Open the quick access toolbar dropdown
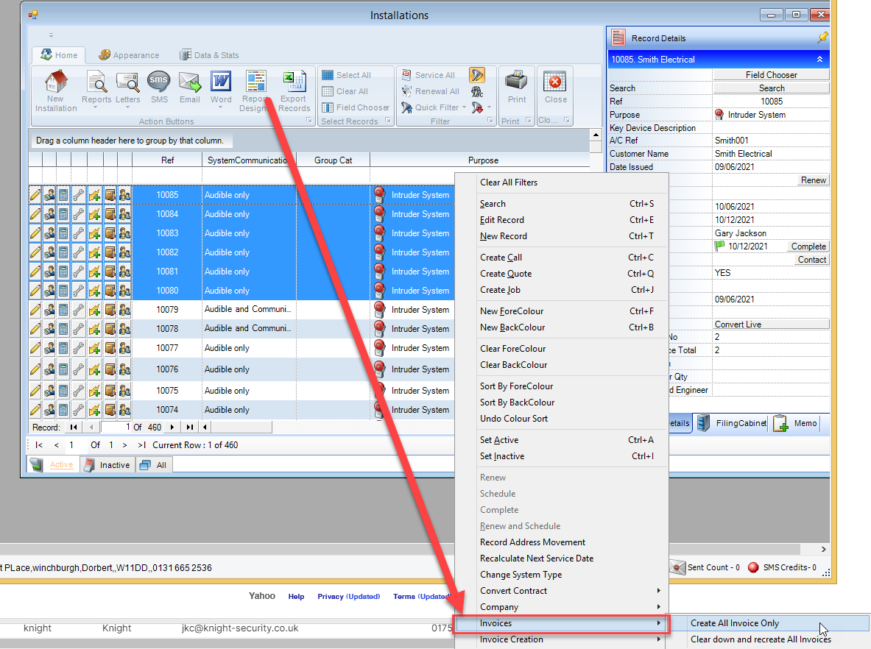The height and width of the screenshot is (649, 871). point(51,35)
